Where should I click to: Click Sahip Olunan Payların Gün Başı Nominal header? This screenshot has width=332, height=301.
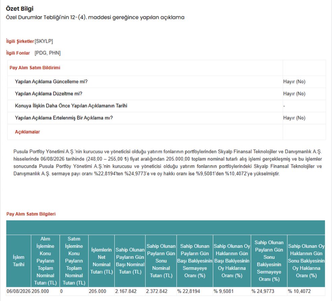[130, 261]
